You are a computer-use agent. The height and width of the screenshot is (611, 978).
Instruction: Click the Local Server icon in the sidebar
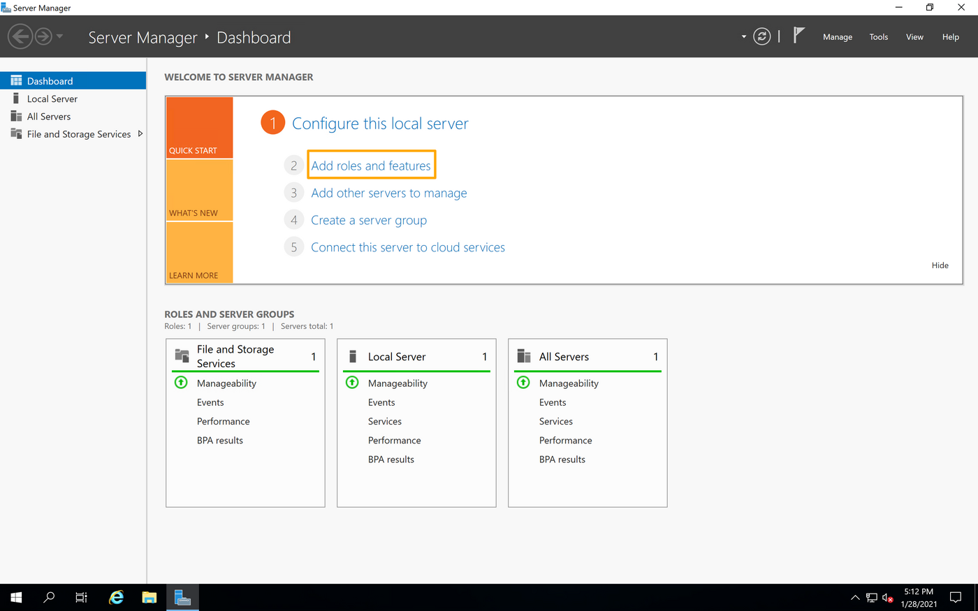(16, 98)
